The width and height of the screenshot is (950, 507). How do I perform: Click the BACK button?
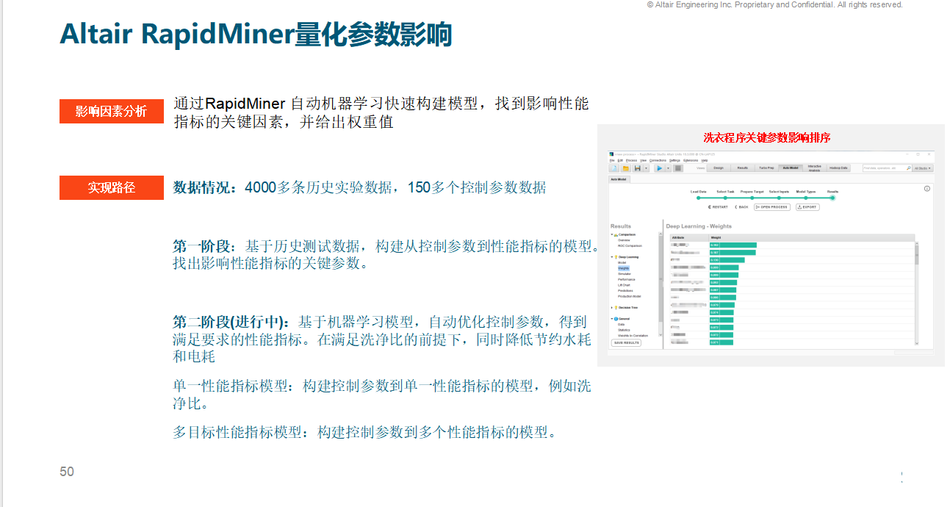pos(741,207)
